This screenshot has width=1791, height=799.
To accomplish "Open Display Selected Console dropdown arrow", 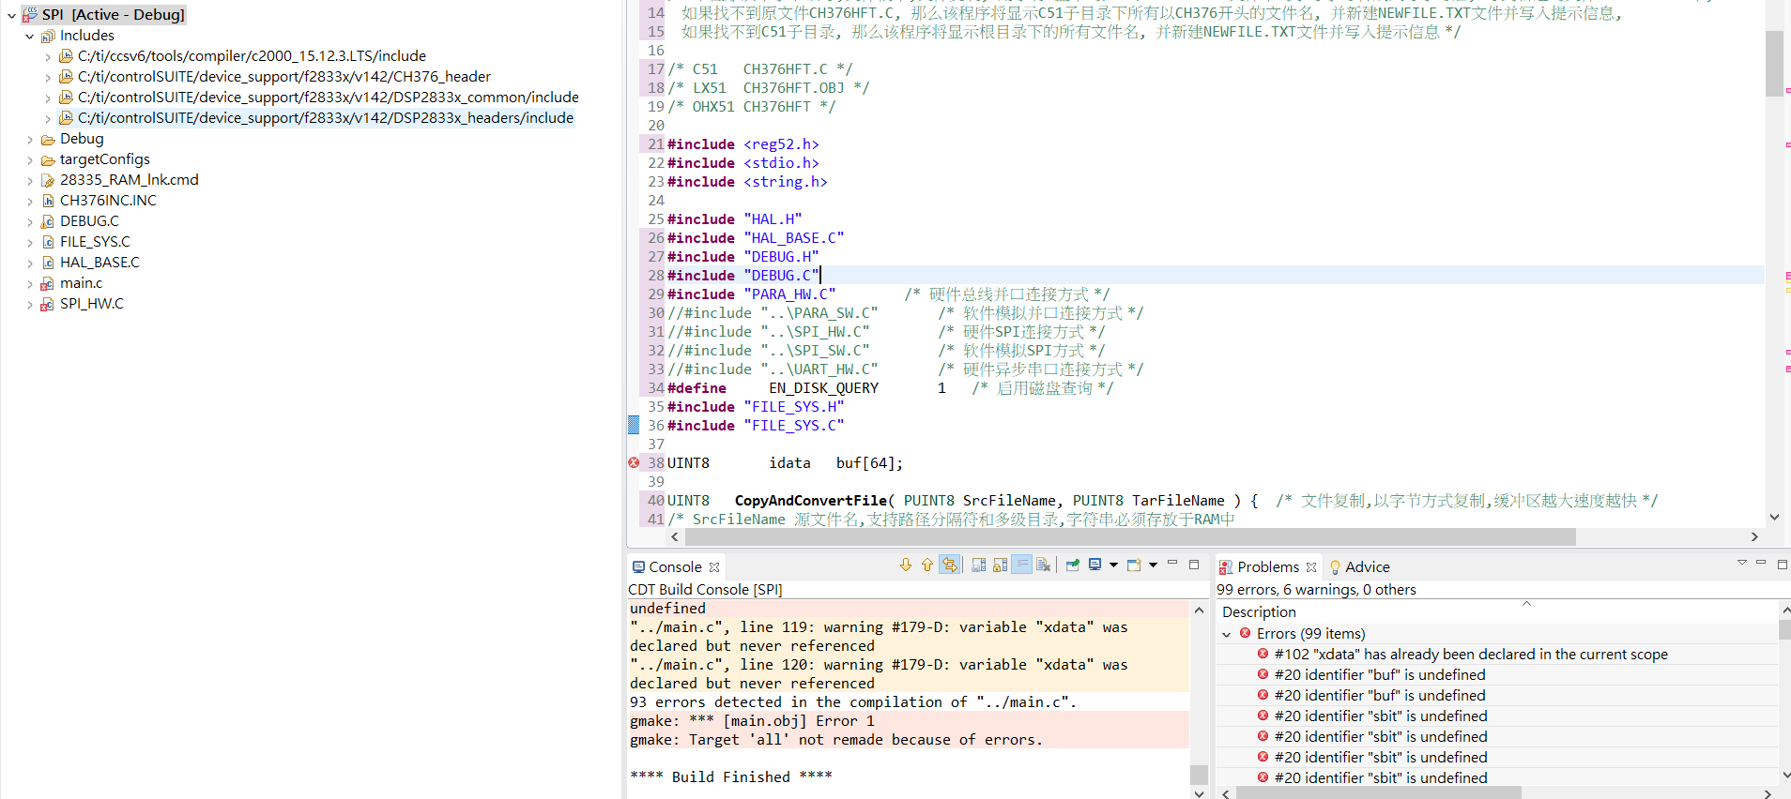I will 1114,565.
